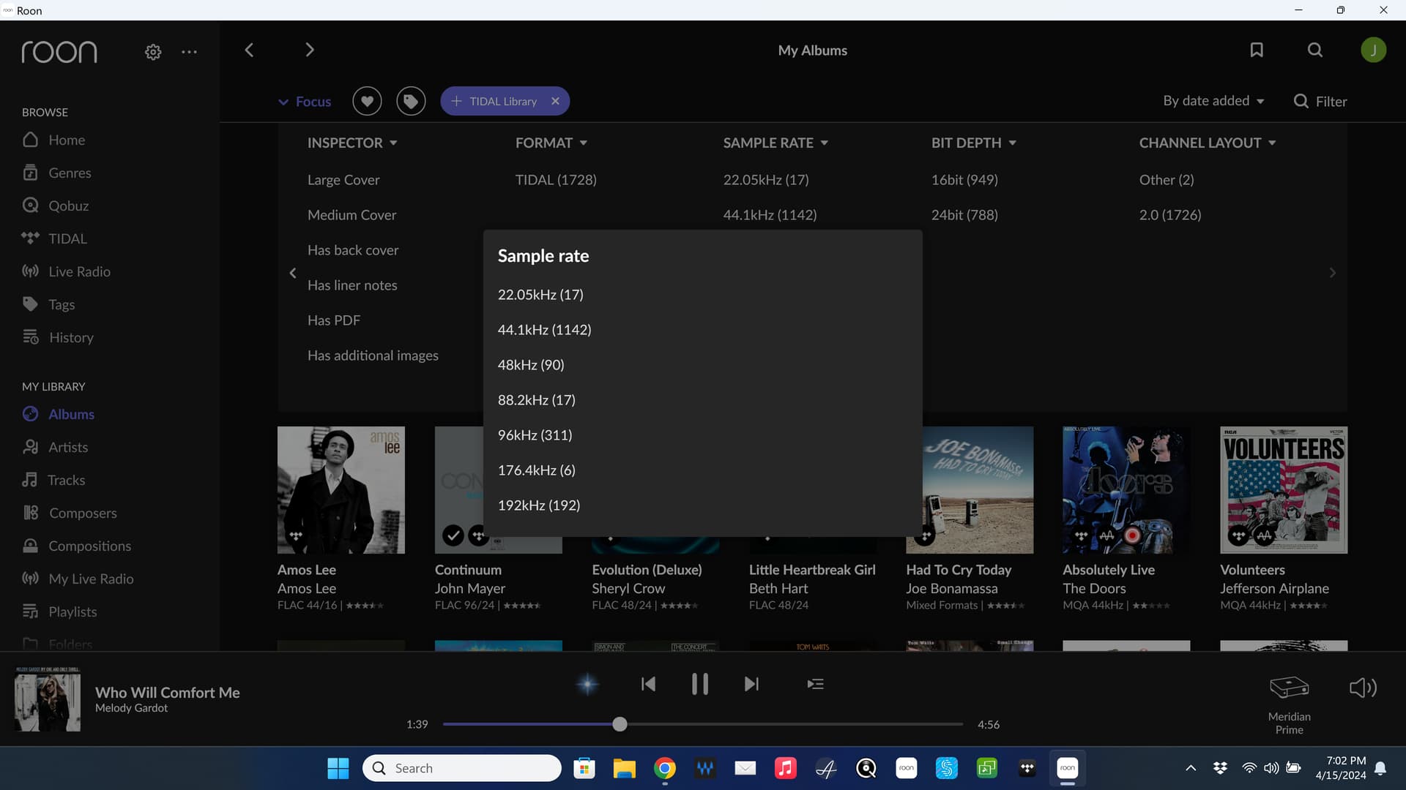The width and height of the screenshot is (1406, 790).
Task: Pause the current track
Action: (699, 684)
